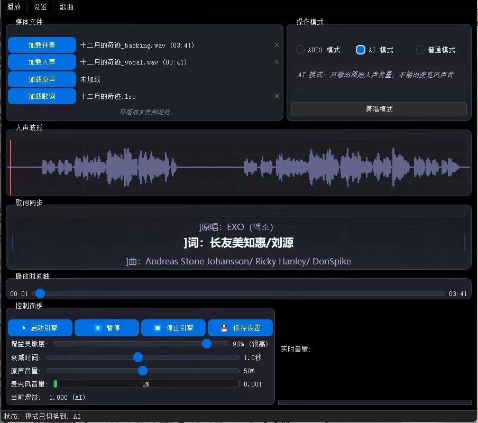Save settings via the 保存设置 floppy button
The width and height of the screenshot is (478, 423).
coord(241,328)
